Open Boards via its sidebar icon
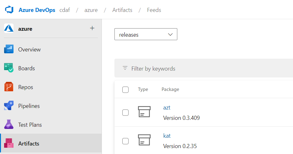Screen dimensions: 293x154 point(9,68)
